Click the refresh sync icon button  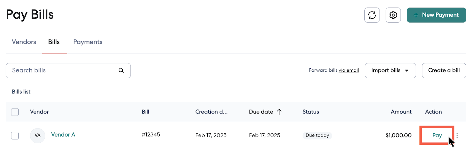tap(372, 15)
